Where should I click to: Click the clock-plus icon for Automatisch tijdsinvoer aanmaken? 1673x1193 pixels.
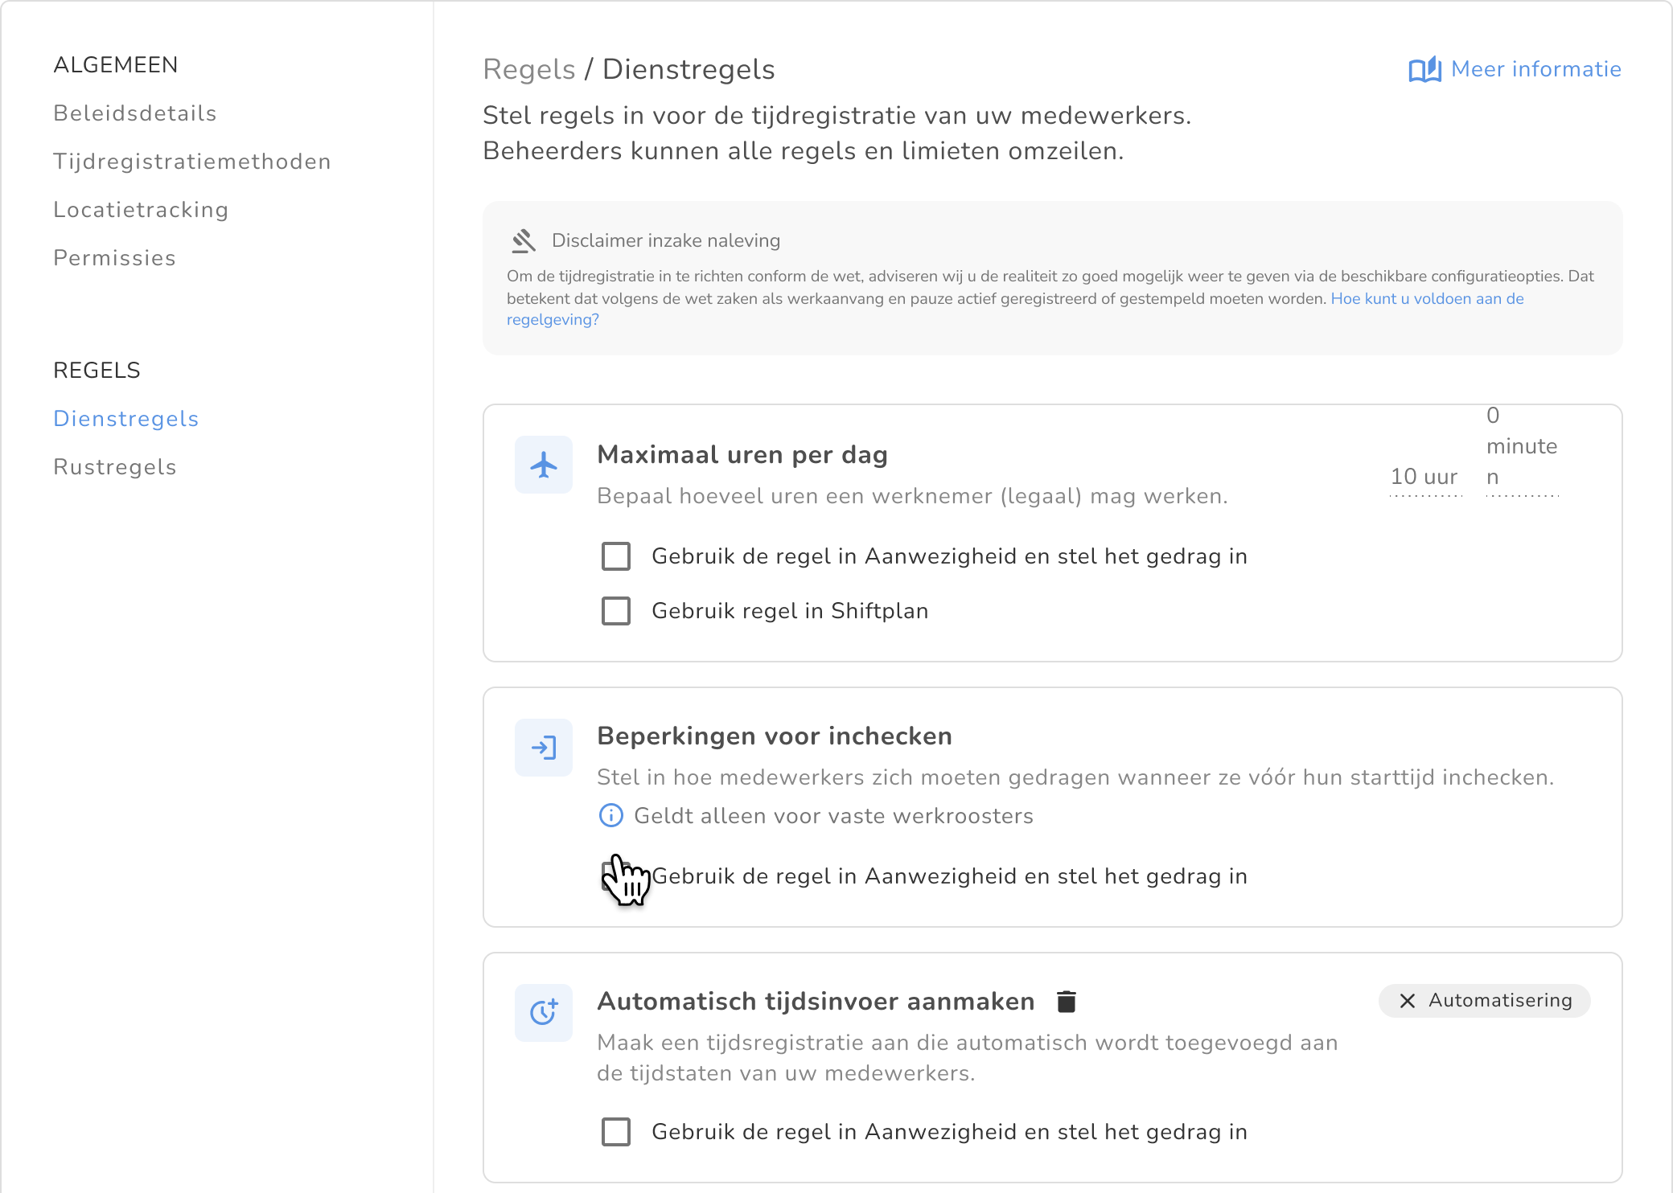point(544,1012)
